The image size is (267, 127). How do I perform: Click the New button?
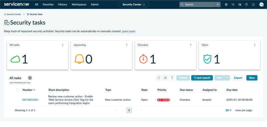tap(252, 78)
